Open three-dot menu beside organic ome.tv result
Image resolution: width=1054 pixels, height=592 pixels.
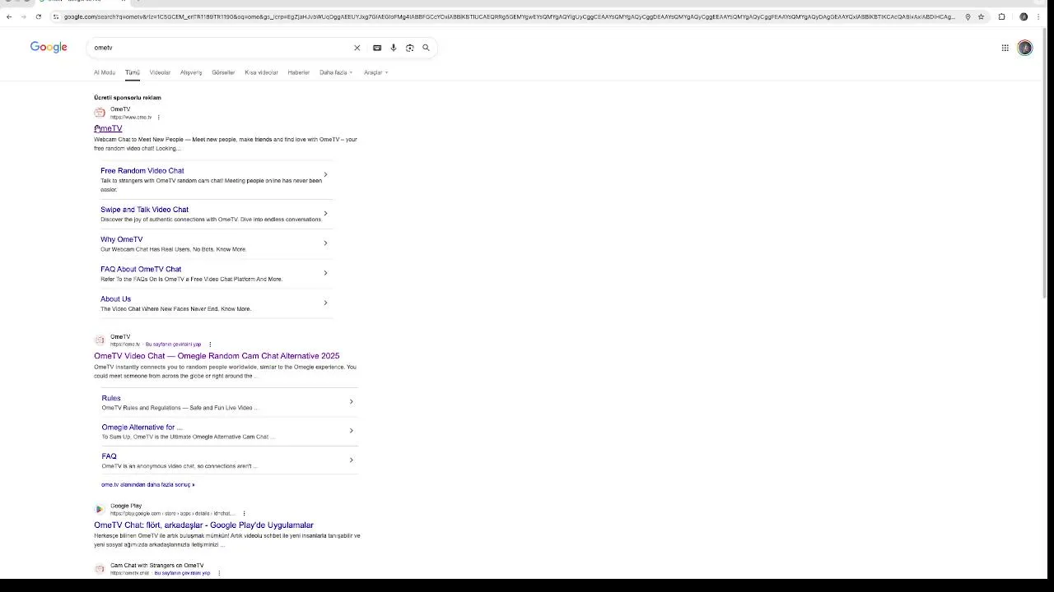(x=210, y=345)
